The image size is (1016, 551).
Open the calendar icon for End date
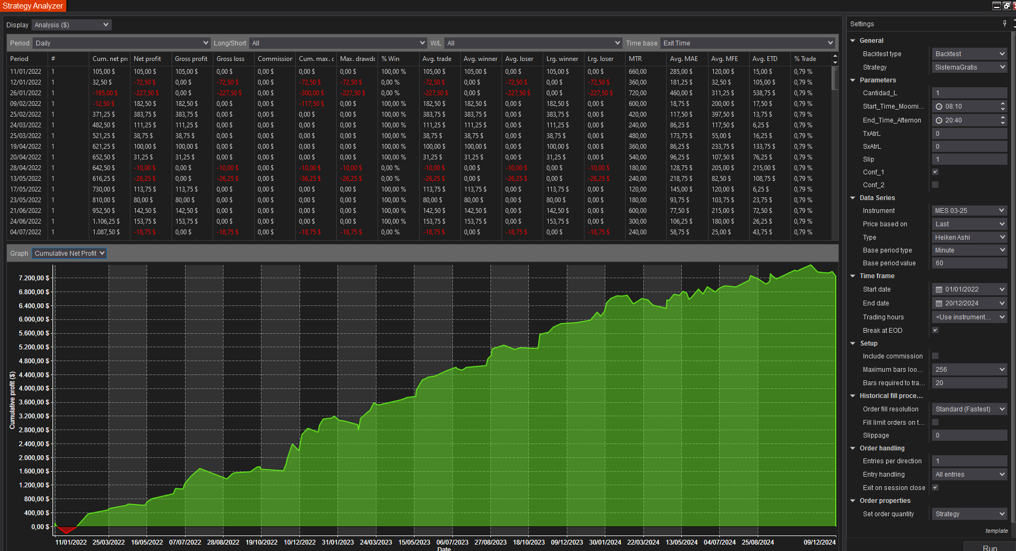tap(940, 303)
